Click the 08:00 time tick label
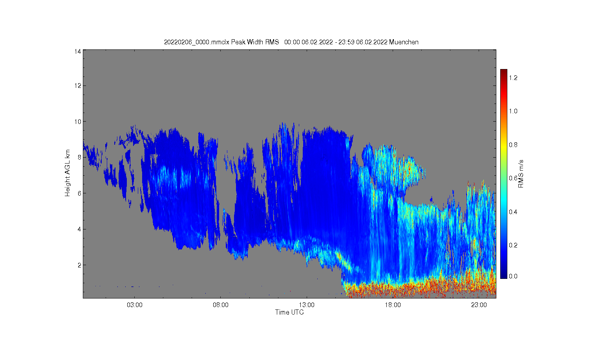 (221, 305)
